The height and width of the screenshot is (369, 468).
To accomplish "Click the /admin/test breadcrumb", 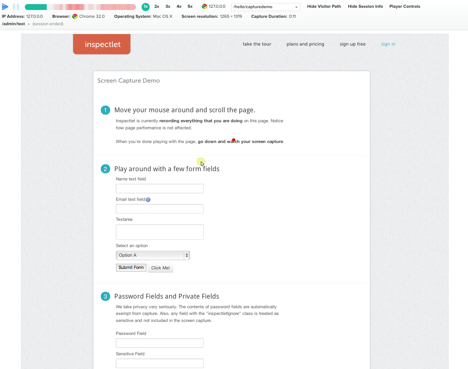I will [x=13, y=24].
